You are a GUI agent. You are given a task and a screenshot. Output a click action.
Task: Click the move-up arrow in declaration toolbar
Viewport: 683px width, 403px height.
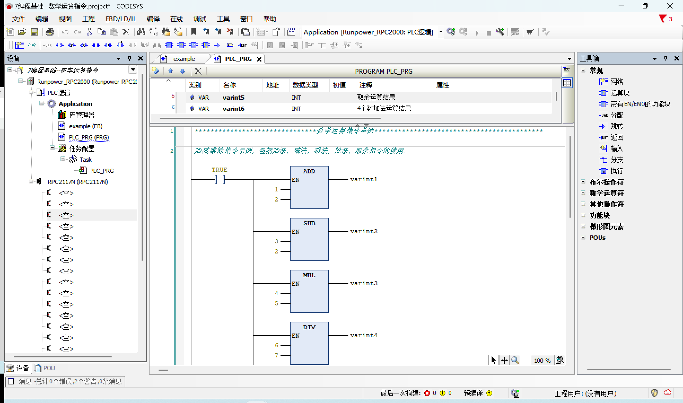coord(170,71)
